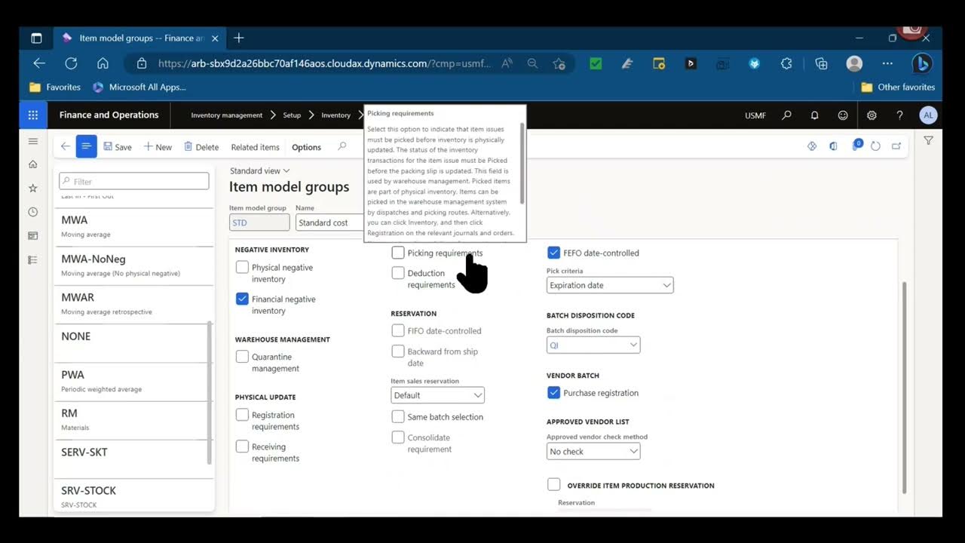Check Same batch selection
965x543 pixels.
(398, 416)
